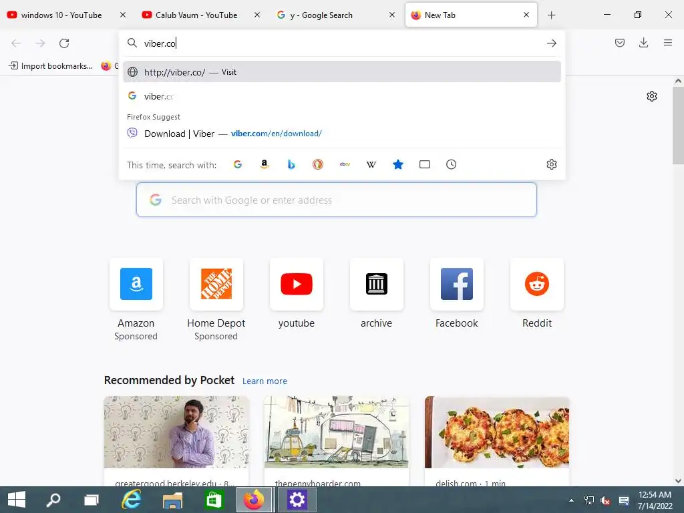The height and width of the screenshot is (513, 684).
Task: Show hidden system tray icons
Action: pyautogui.click(x=571, y=500)
